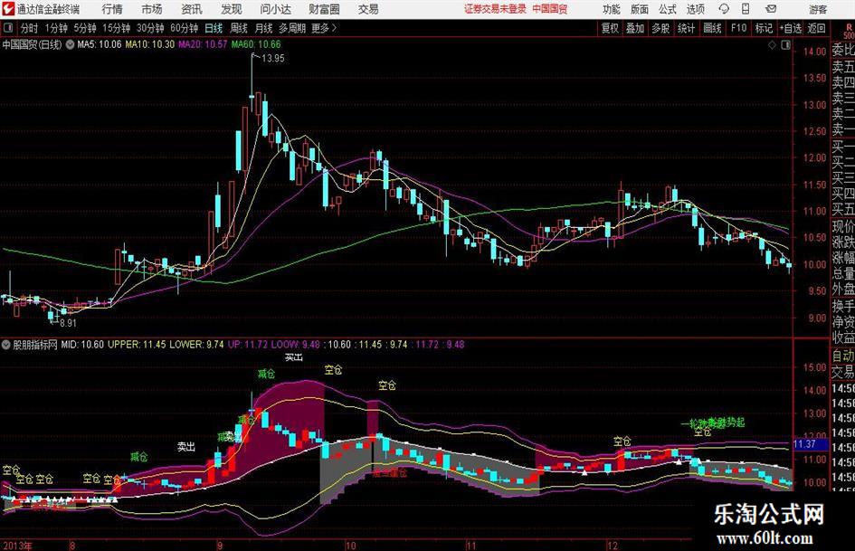
Task: Open the F10 company info
Action: [738, 28]
